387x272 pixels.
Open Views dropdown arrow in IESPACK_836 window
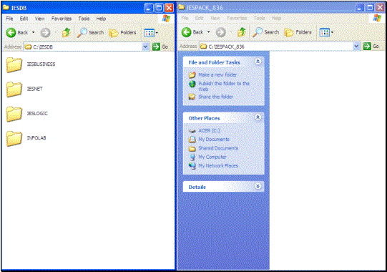(332, 32)
